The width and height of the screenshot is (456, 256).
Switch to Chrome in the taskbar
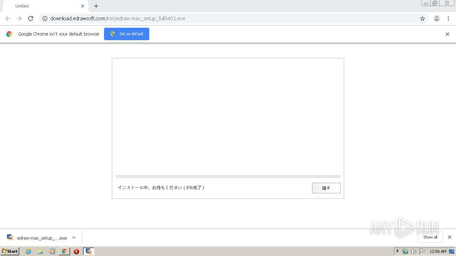click(x=64, y=251)
